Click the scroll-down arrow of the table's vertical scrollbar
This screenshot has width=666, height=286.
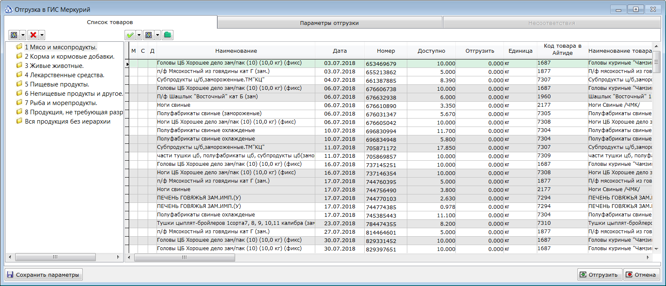click(x=656, y=249)
